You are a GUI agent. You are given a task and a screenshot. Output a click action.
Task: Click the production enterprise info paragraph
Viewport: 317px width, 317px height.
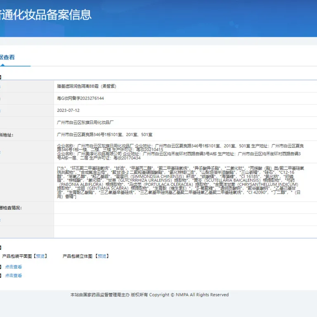click(180, 152)
